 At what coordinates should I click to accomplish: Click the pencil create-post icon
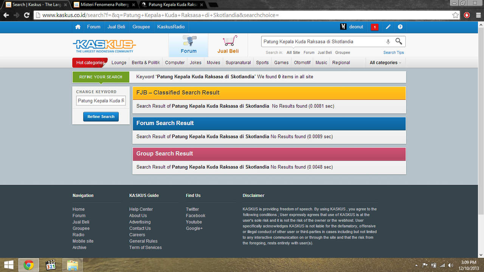click(388, 27)
